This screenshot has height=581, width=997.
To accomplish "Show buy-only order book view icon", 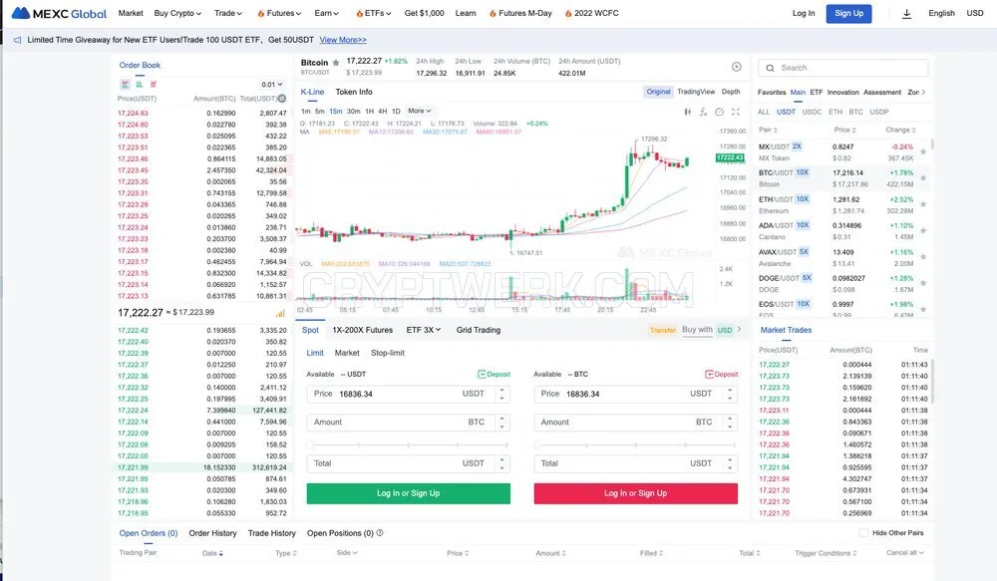I will click(x=140, y=84).
